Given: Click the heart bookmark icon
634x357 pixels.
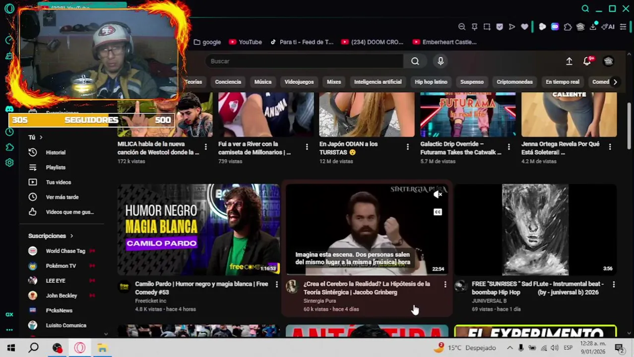Looking at the screenshot, I should click(525, 27).
